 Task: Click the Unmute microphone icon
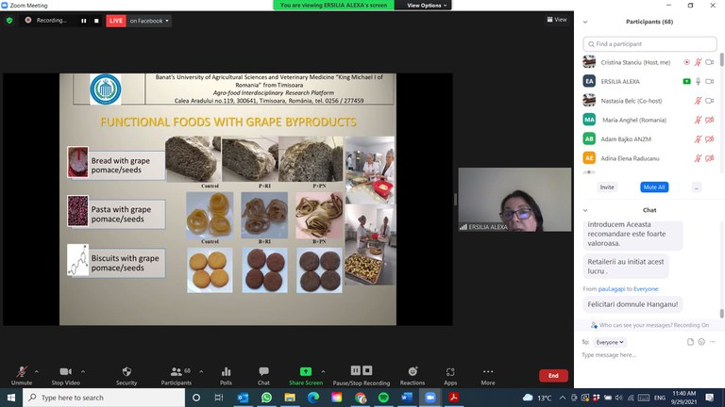coord(21,372)
